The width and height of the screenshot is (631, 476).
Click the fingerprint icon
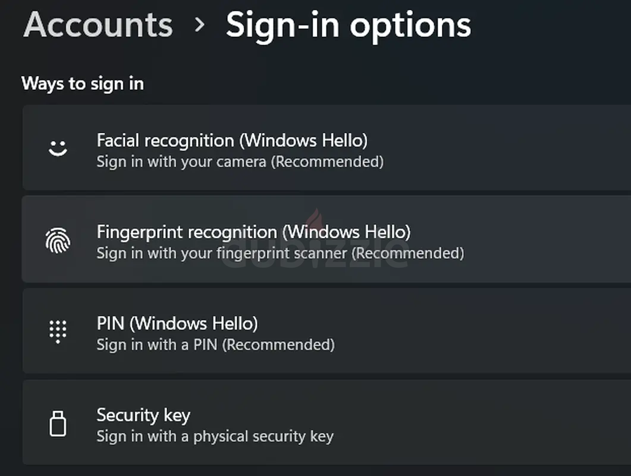tap(58, 240)
